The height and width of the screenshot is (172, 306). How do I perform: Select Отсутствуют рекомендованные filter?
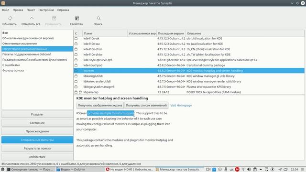37,49
